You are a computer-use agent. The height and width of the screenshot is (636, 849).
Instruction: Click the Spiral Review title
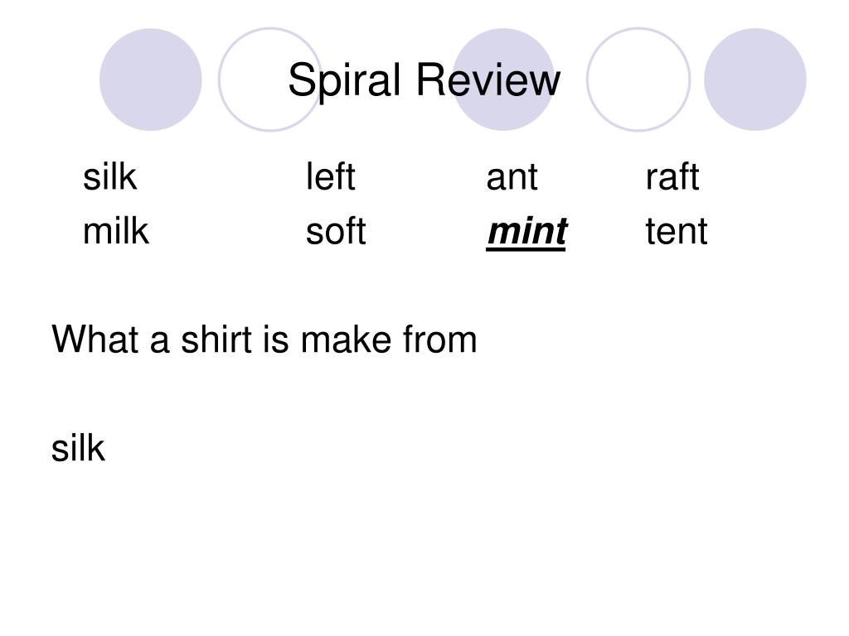click(424, 80)
